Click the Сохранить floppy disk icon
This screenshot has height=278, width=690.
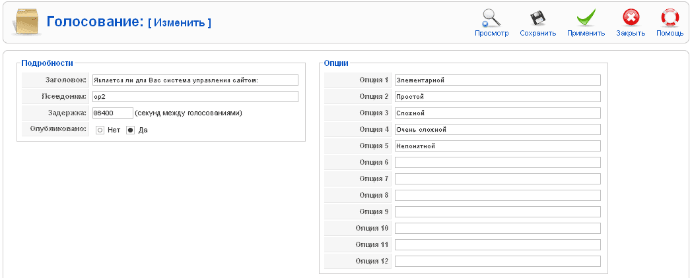537,17
